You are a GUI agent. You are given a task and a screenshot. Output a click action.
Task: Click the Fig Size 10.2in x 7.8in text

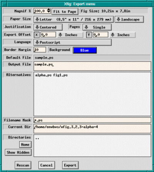(105, 11)
